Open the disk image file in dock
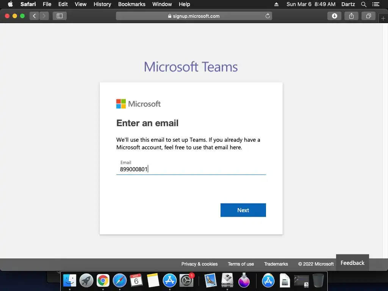The image size is (388, 291). [x=285, y=281]
